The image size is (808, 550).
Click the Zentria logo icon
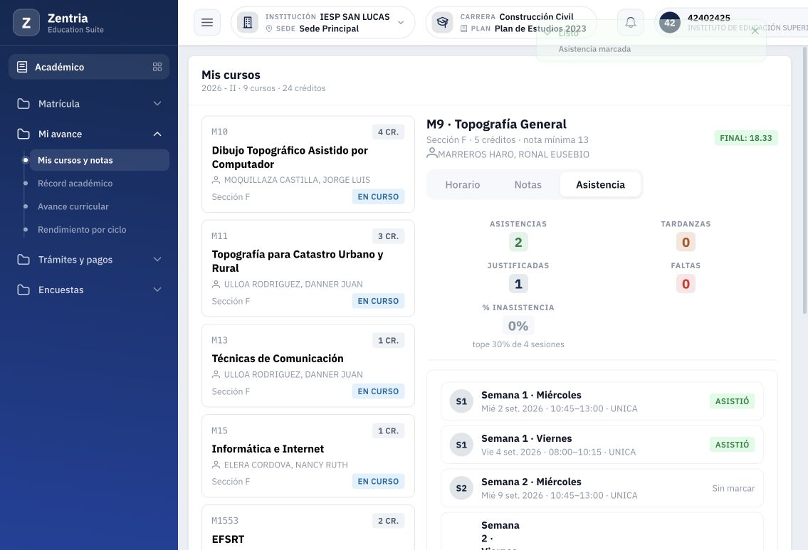click(26, 23)
